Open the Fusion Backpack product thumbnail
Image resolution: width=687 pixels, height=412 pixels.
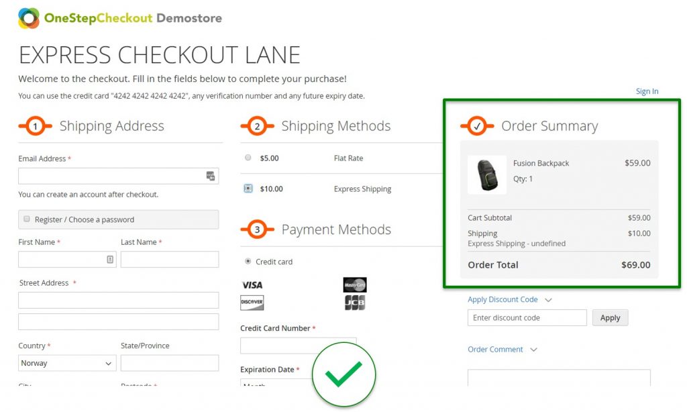coord(487,174)
